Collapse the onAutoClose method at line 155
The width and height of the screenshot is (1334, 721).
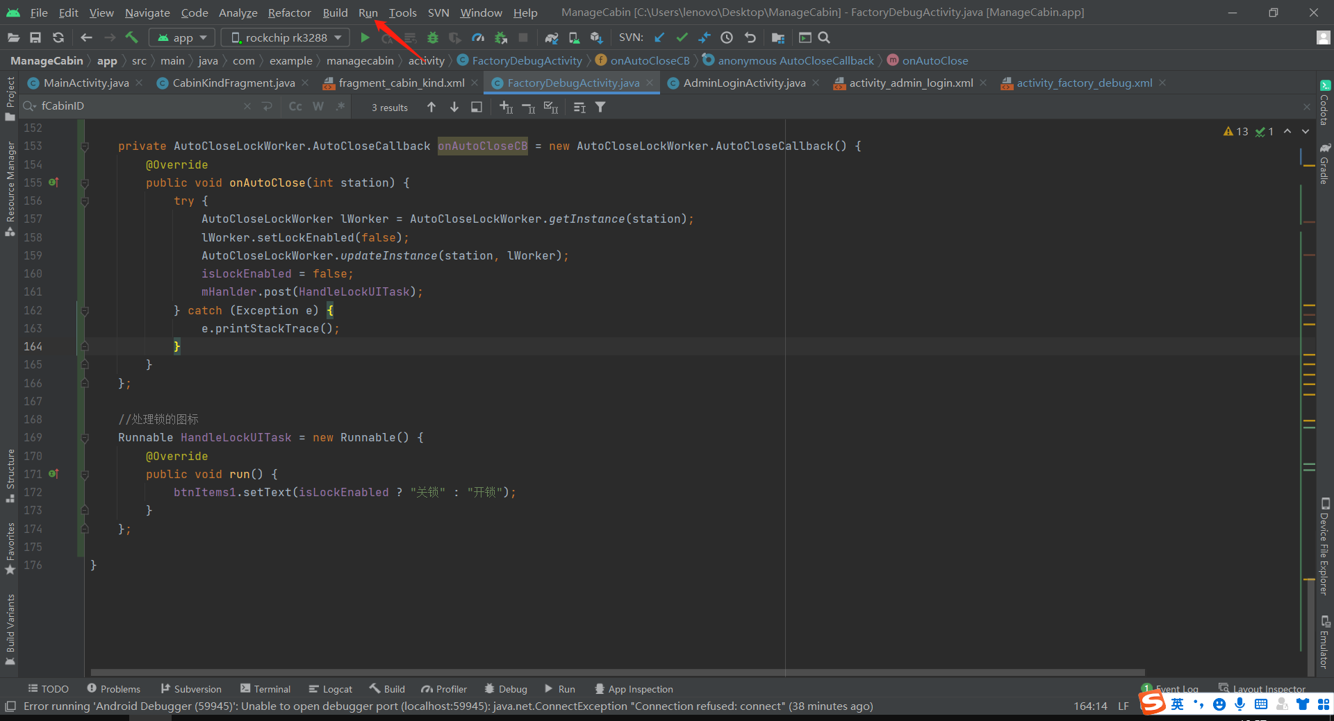pos(85,183)
